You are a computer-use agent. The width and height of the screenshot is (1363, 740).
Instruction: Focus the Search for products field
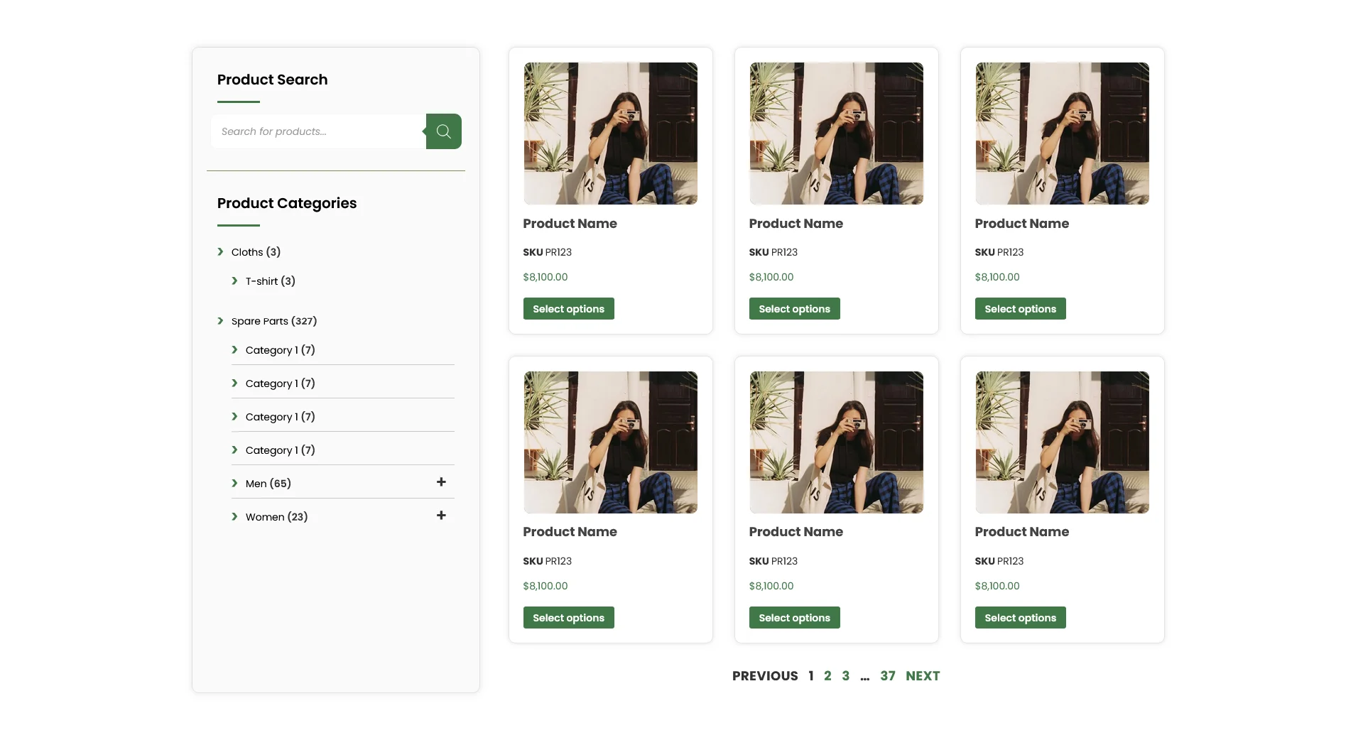pos(318,131)
